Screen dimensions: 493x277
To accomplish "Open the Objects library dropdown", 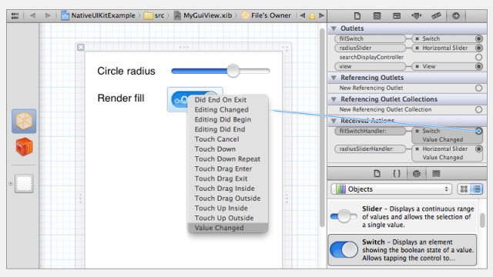I will tap(391, 189).
